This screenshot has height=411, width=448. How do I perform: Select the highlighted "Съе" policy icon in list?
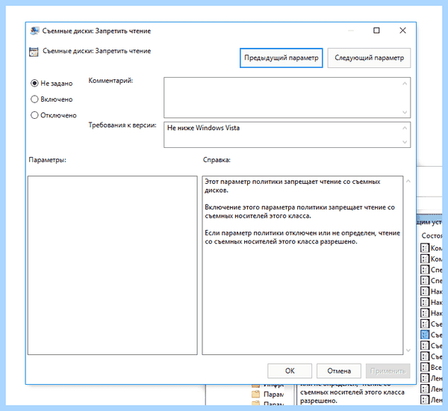pos(425,335)
